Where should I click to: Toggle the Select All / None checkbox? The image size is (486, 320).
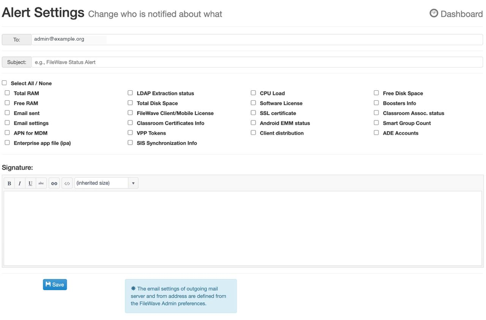(x=5, y=83)
